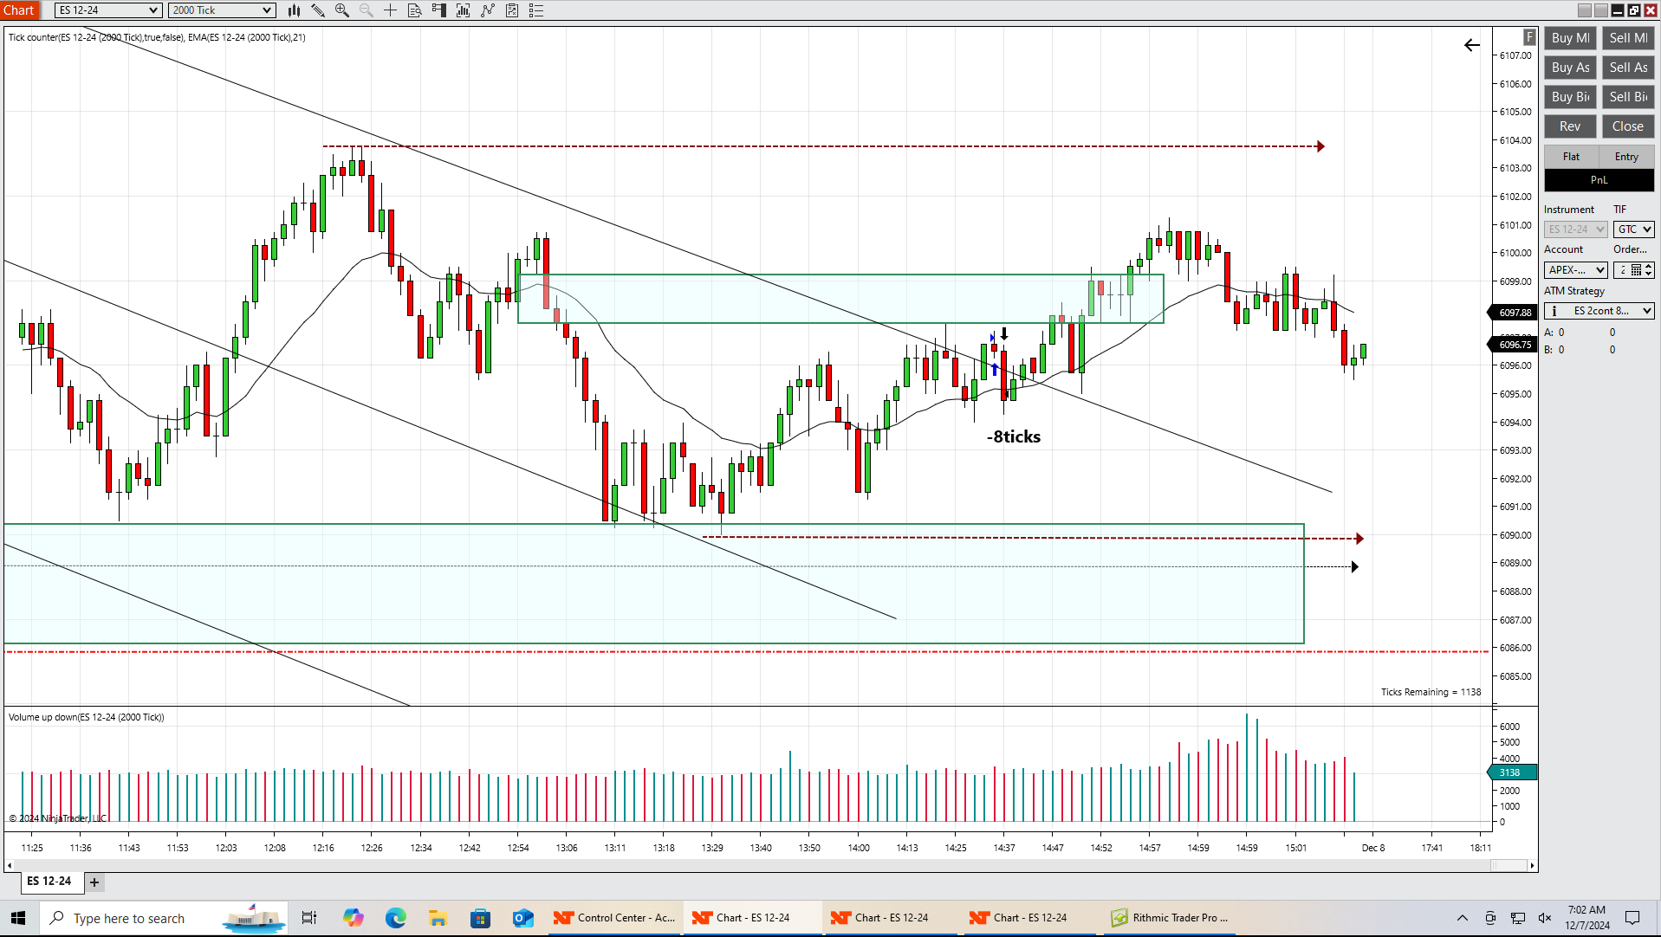The height and width of the screenshot is (937, 1661).
Task: Open the Strategies icon
Action: tap(512, 10)
